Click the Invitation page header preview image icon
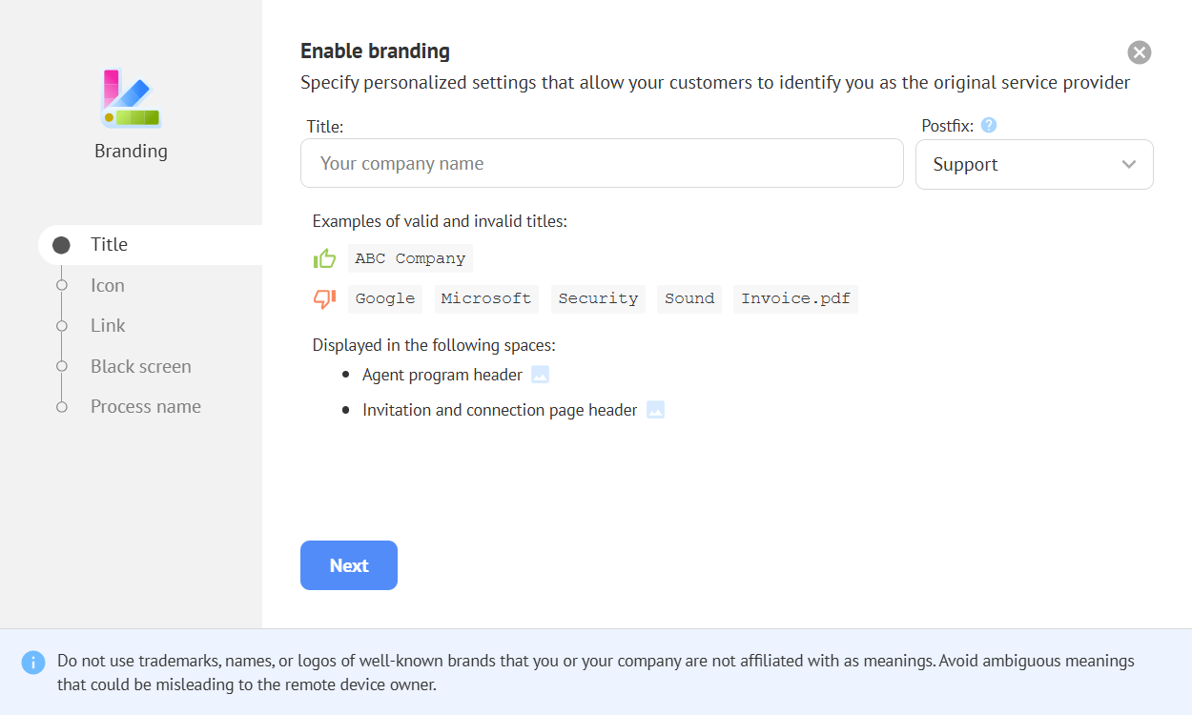This screenshot has height=715, width=1192. coord(655,411)
